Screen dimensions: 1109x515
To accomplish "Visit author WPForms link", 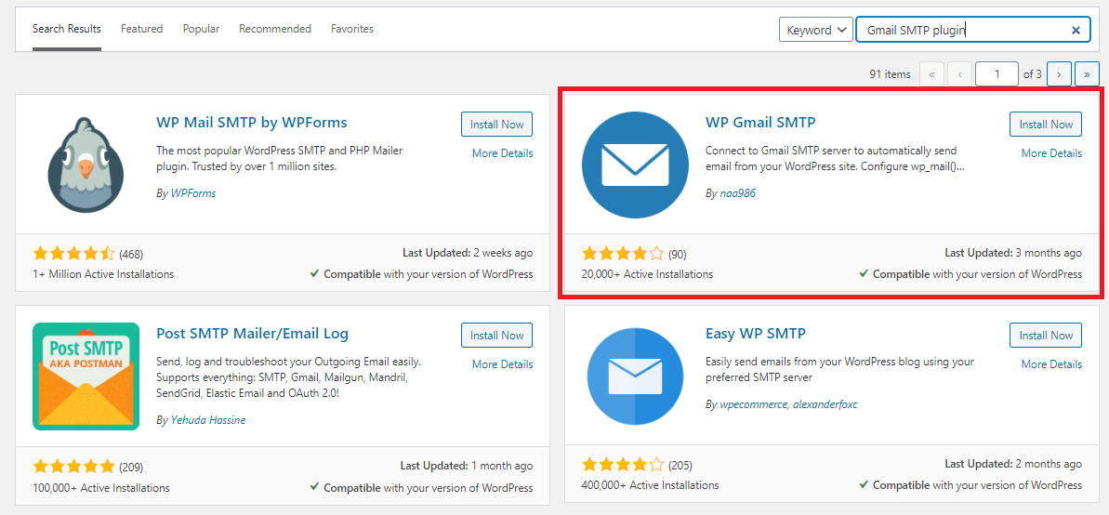I will pos(193,192).
